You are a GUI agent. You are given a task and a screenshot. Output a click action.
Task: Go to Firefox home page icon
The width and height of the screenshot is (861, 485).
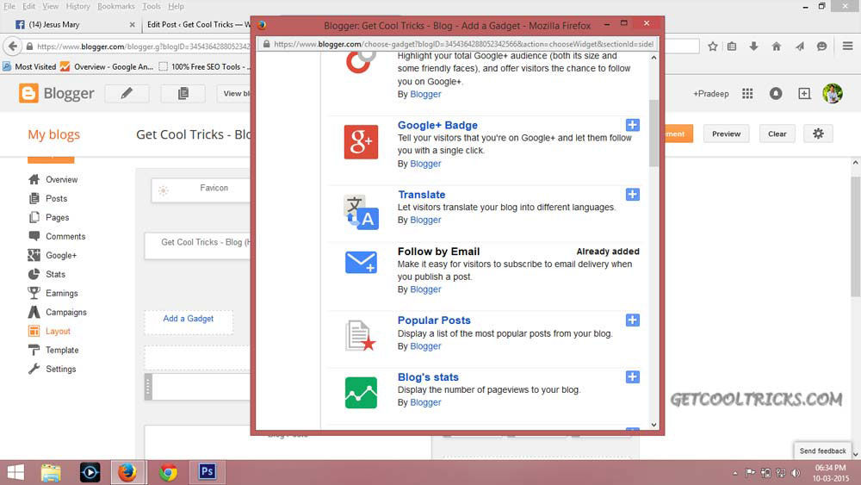point(776,47)
